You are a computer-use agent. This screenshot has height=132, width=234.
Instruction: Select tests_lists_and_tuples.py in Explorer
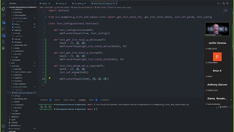coord(22,93)
